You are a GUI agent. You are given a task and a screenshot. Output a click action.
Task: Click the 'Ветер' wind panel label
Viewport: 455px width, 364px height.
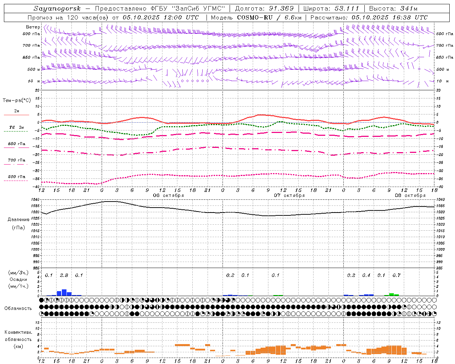33,27
